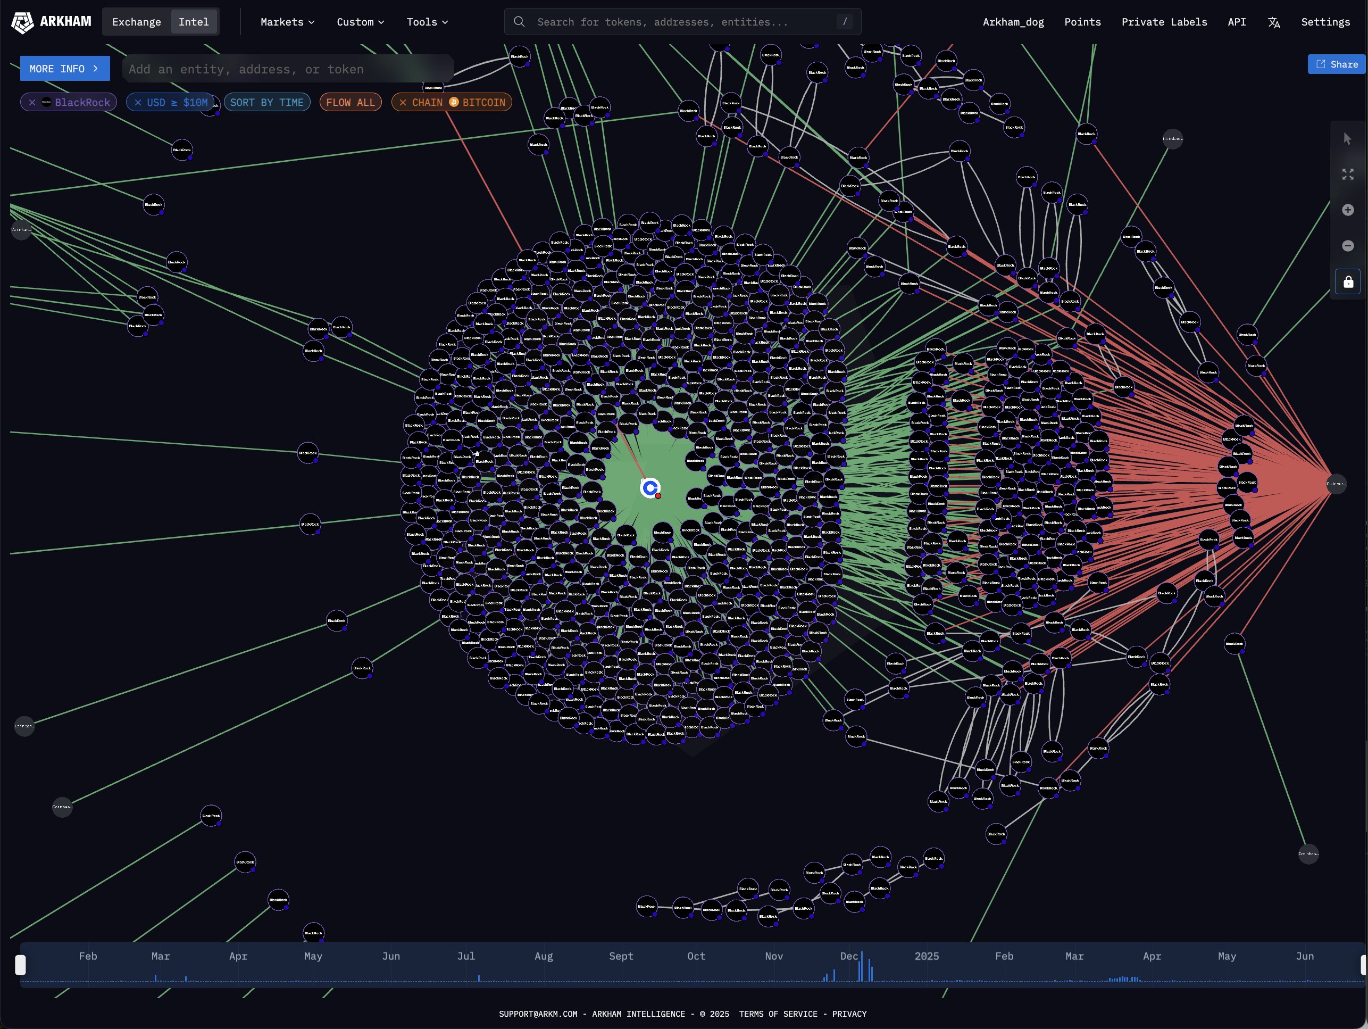Open Settings
This screenshot has height=1029, width=1368.
(1325, 22)
